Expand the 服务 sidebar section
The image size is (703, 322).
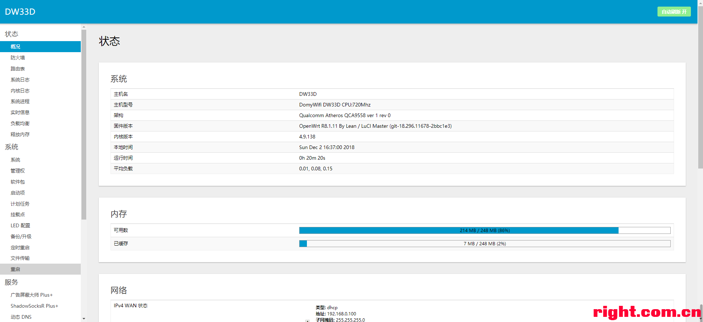(x=11, y=282)
